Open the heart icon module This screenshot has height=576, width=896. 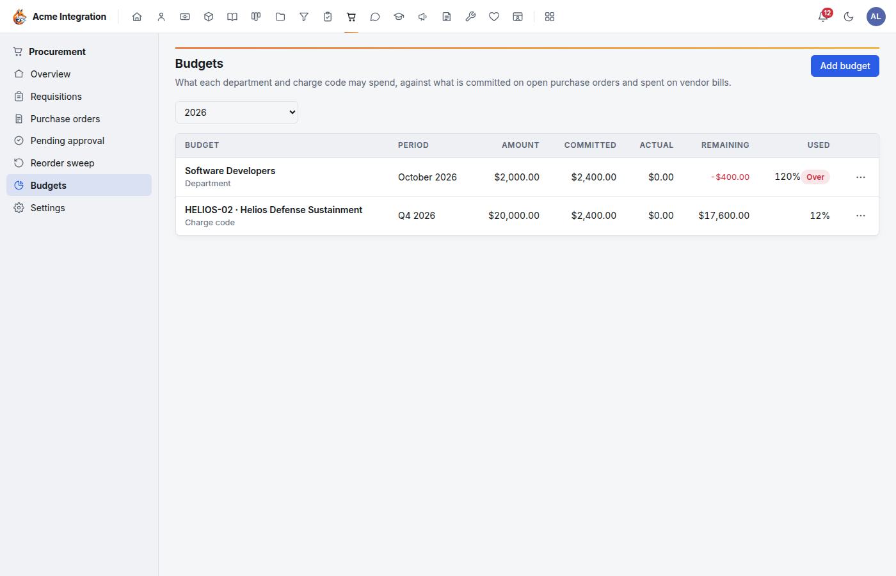[x=494, y=17]
